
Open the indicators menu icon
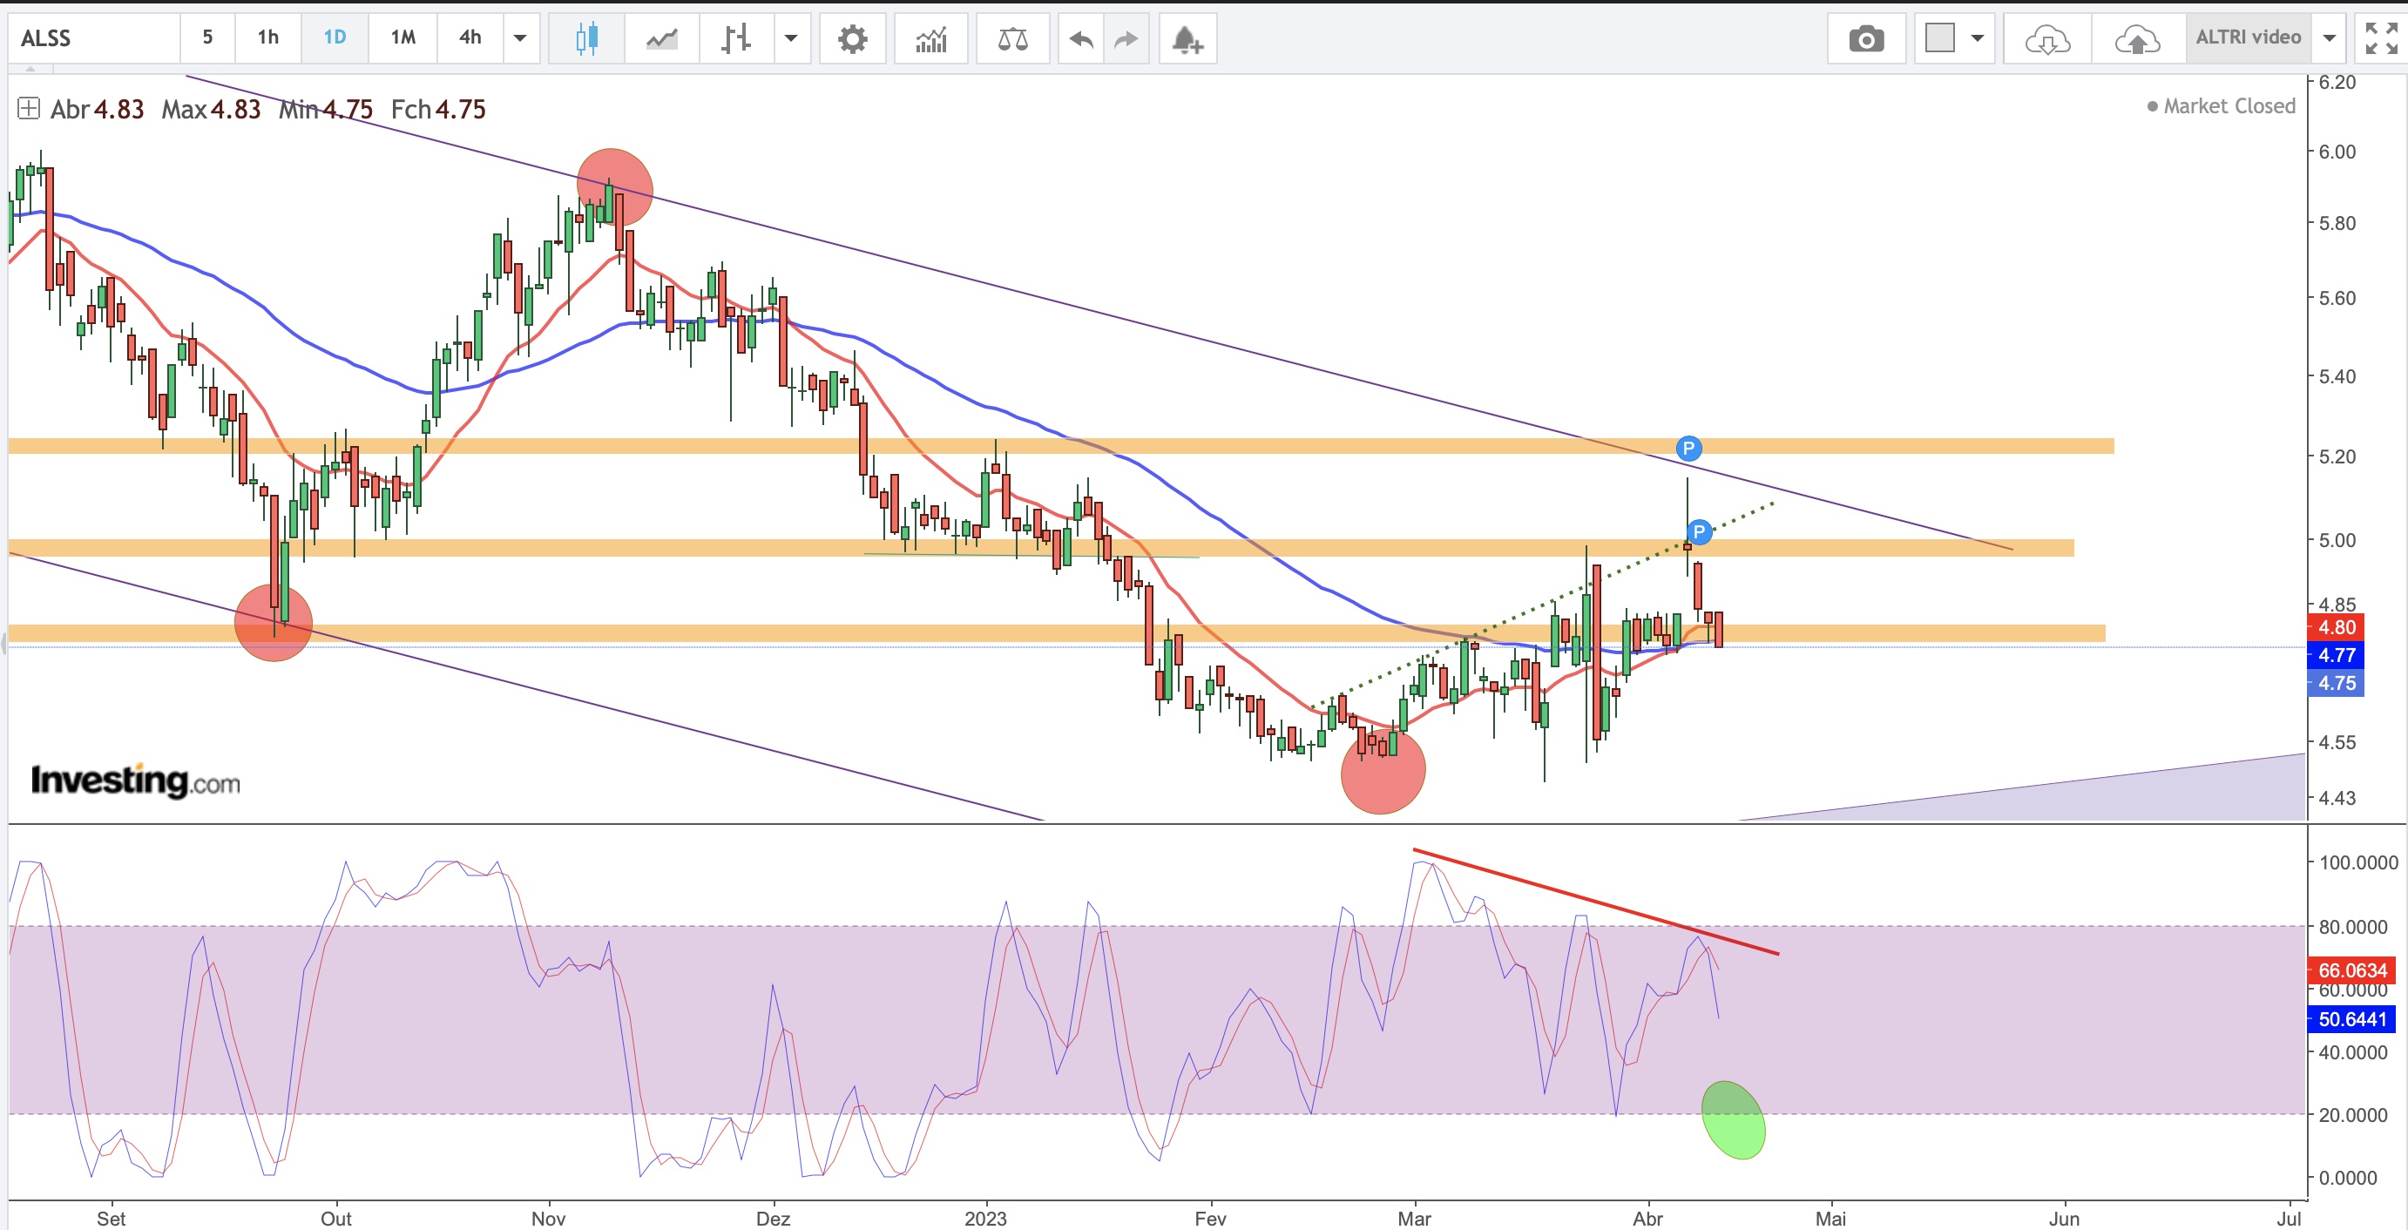pyautogui.click(x=931, y=38)
